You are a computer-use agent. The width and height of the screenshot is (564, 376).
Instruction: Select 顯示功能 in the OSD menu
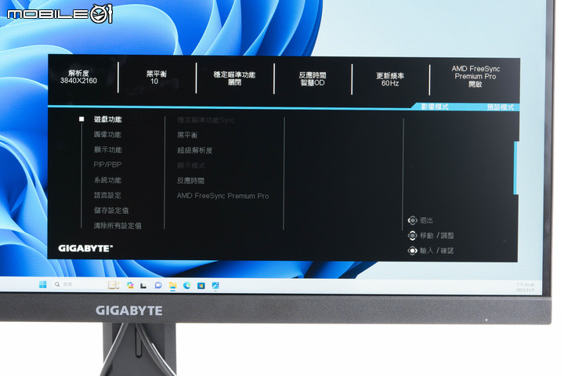tap(108, 150)
